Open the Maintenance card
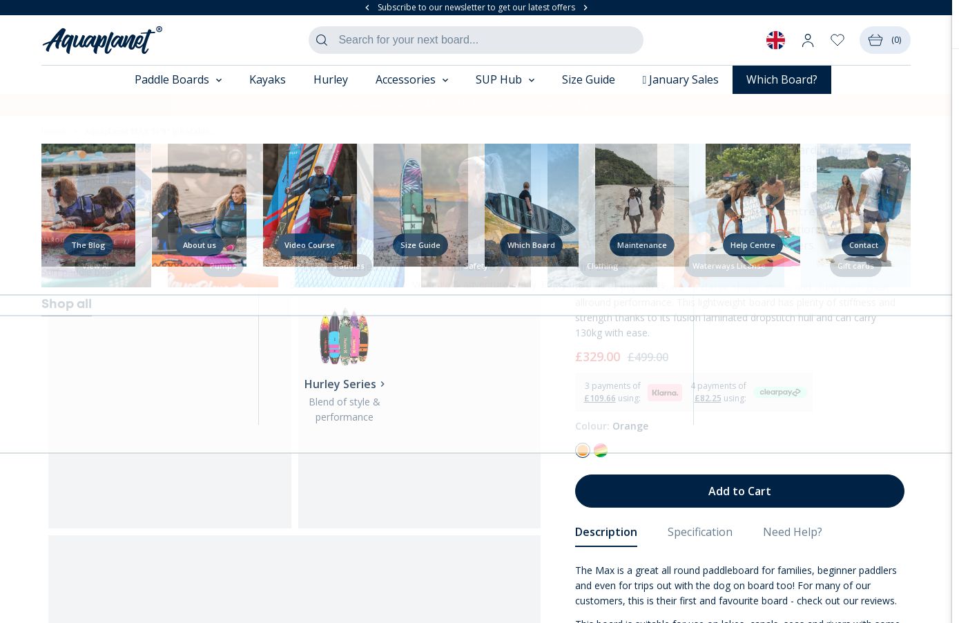The height and width of the screenshot is (623, 959). pos(642,205)
